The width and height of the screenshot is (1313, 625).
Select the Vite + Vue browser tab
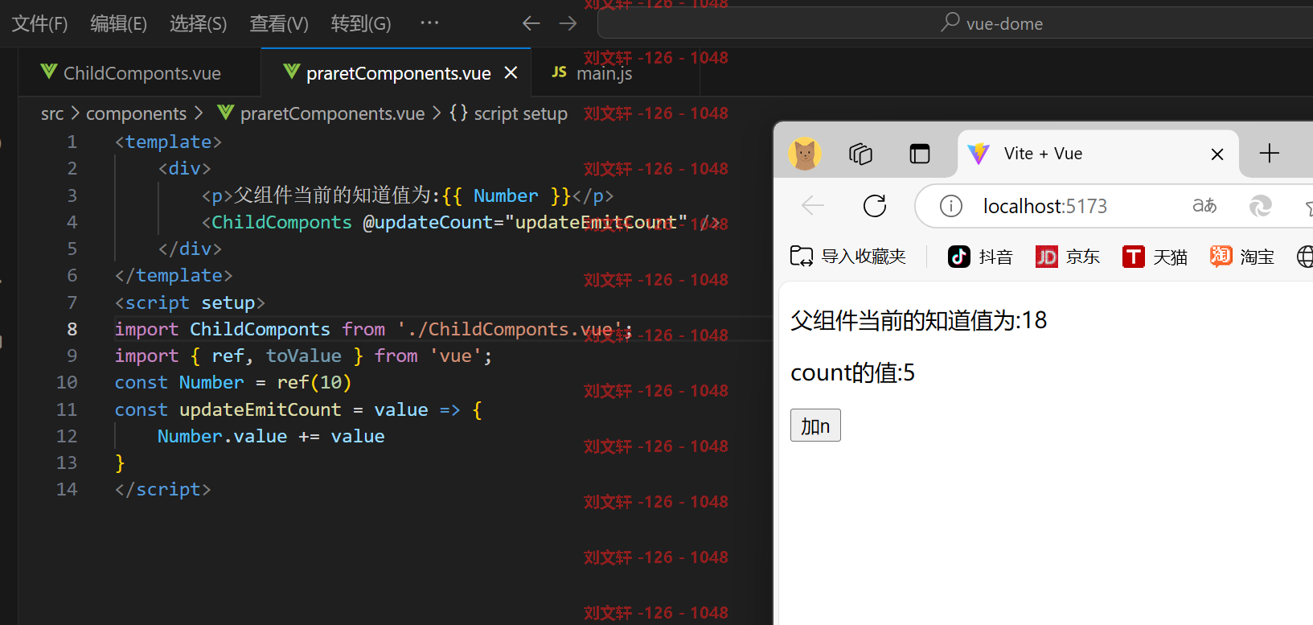1098,153
